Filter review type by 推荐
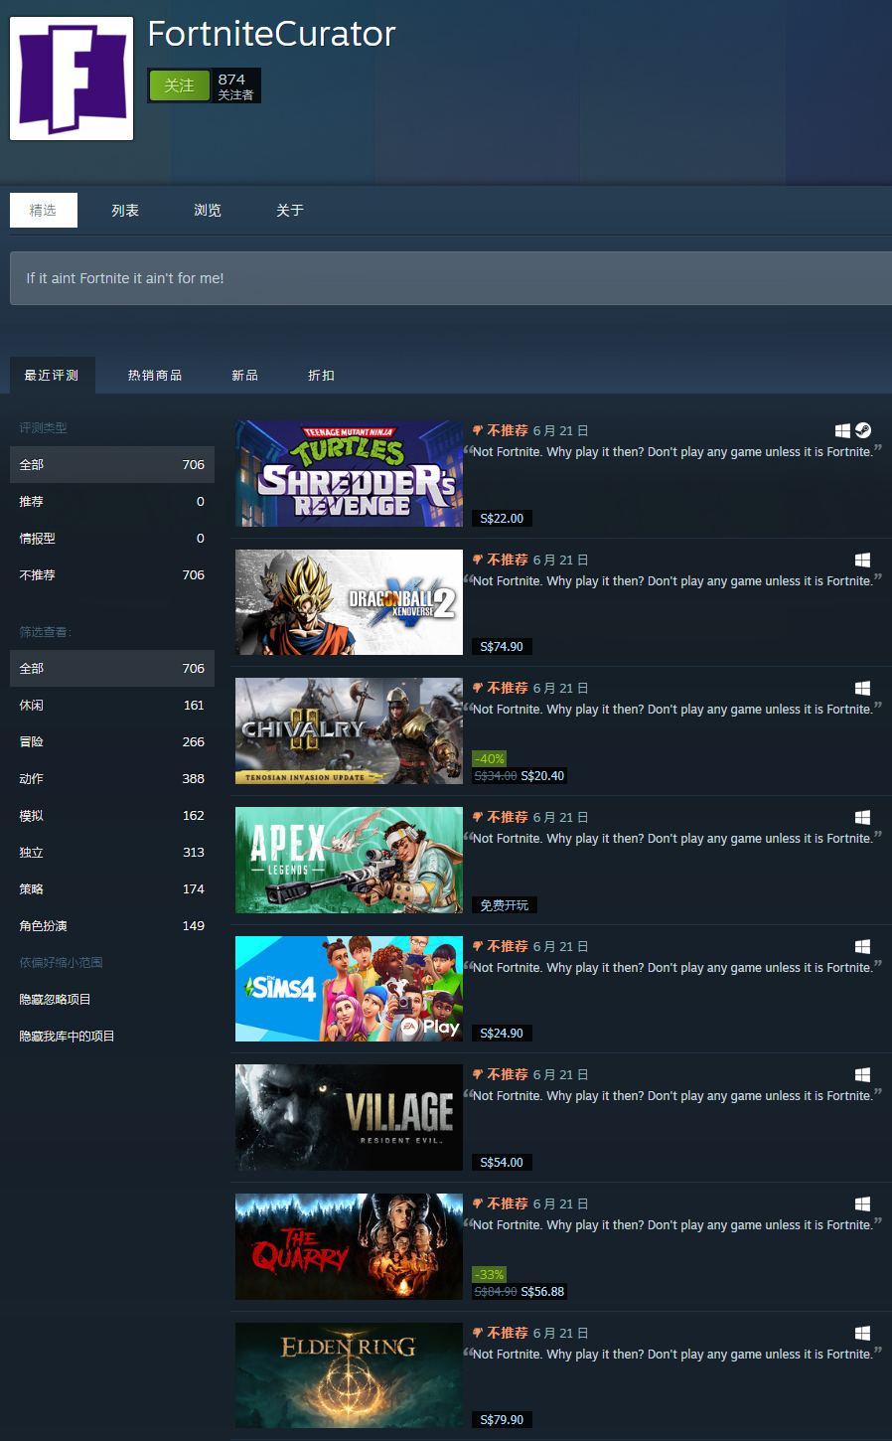This screenshot has width=892, height=1441. click(x=112, y=501)
